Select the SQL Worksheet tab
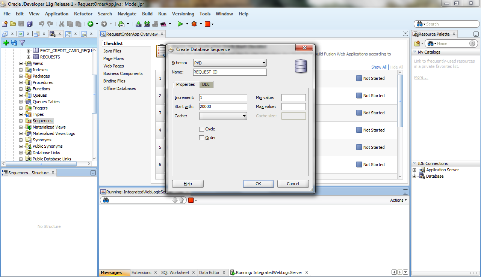Screen dimensions: 481x277 175,273
